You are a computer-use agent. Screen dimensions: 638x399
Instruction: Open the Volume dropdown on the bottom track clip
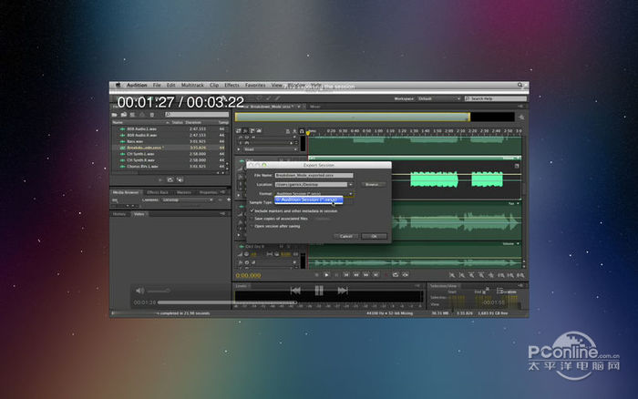click(x=511, y=243)
